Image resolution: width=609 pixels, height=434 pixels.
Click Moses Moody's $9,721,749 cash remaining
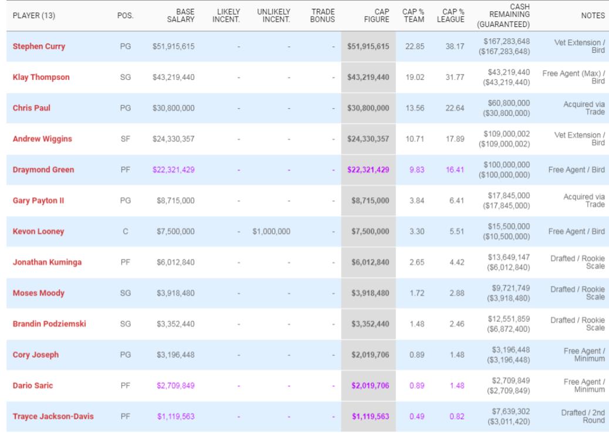point(511,288)
